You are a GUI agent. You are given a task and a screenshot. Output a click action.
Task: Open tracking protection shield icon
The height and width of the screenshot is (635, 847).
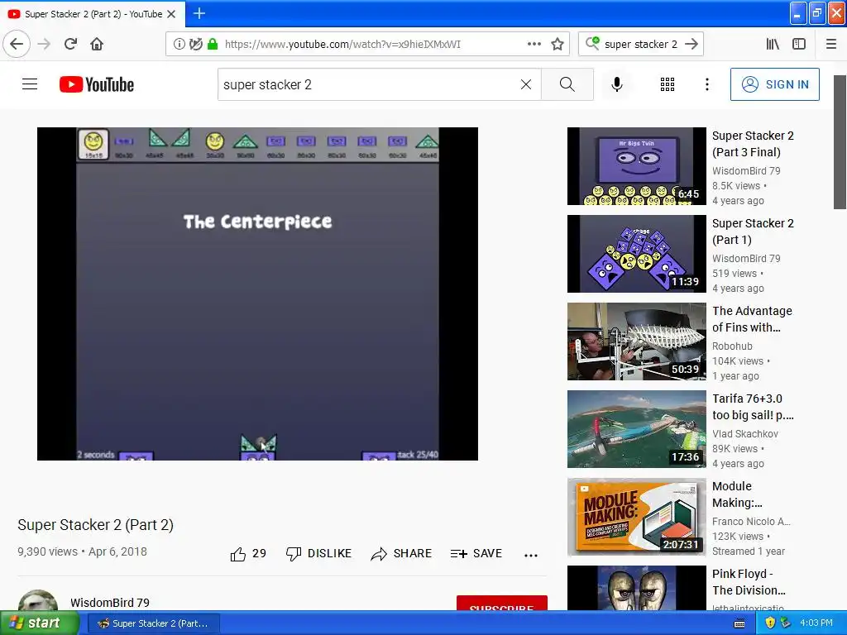[x=196, y=44]
